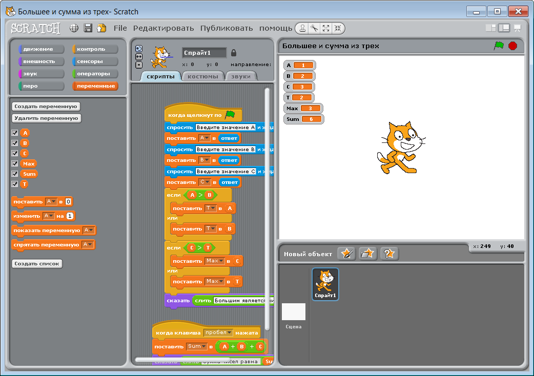534x376 pixels.
Task: Switch to small stage layout
Action: click(491, 28)
